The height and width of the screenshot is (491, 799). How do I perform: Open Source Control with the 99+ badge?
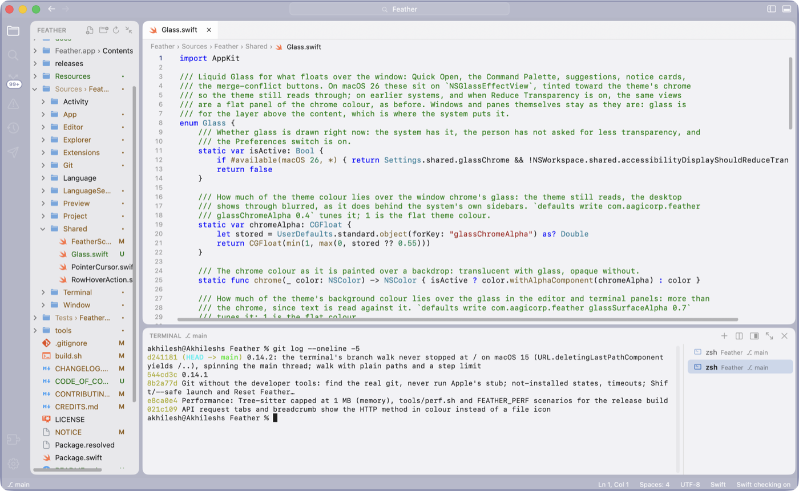point(14,80)
